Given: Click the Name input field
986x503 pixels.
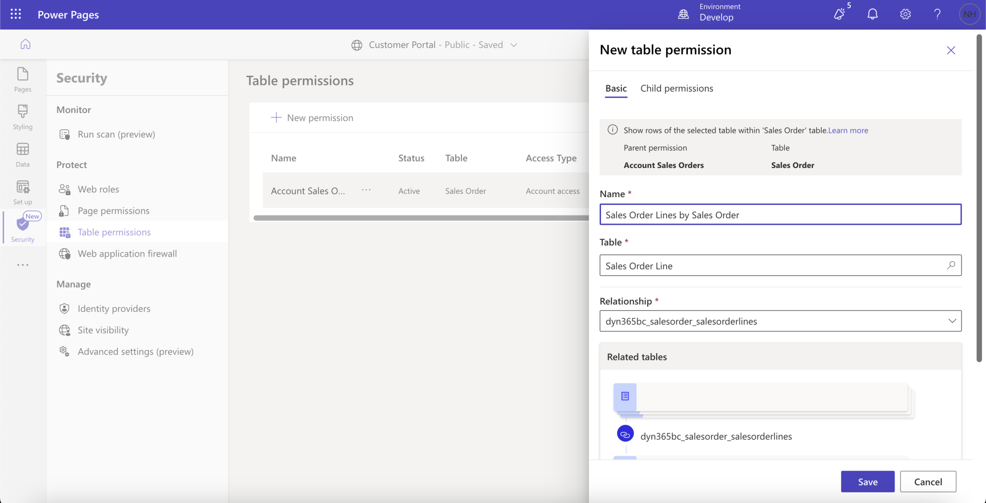Looking at the screenshot, I should click(780, 215).
